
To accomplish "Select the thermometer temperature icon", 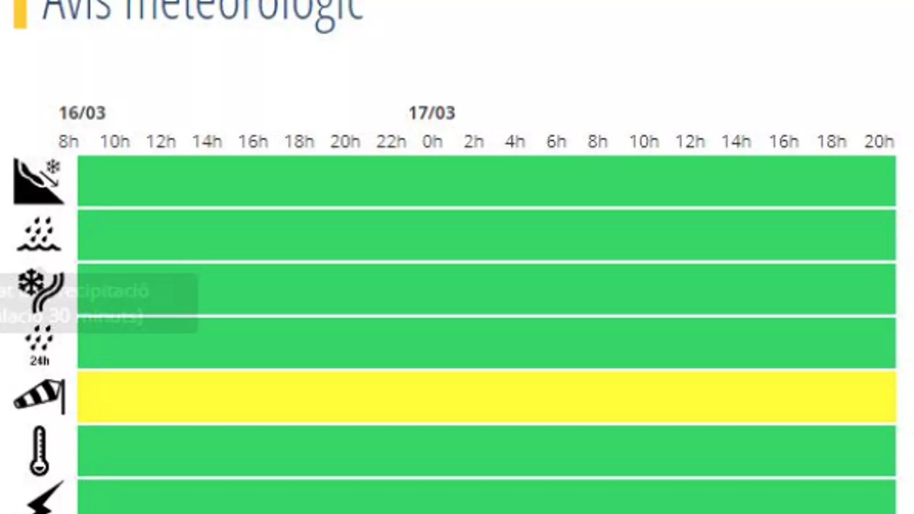I will click(x=39, y=451).
